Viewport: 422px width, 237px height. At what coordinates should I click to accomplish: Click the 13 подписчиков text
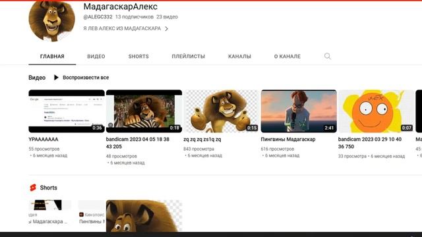click(135, 17)
